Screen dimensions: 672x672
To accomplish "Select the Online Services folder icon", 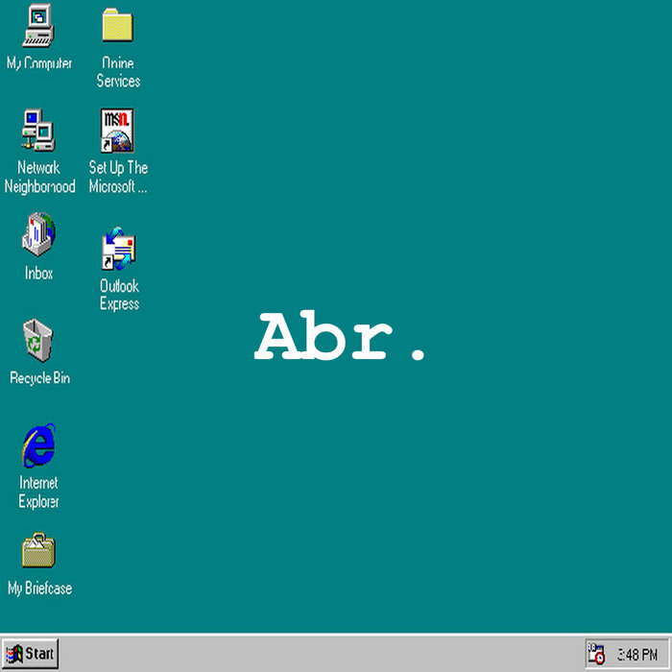I will point(118,26).
